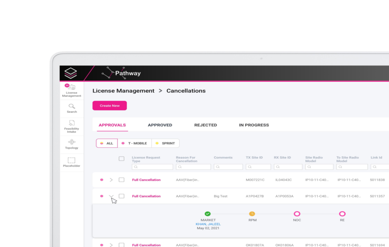Image resolution: width=389 pixels, height=247 pixels.
Task: Click Link Id '5011357' cell
Action: (x=377, y=196)
